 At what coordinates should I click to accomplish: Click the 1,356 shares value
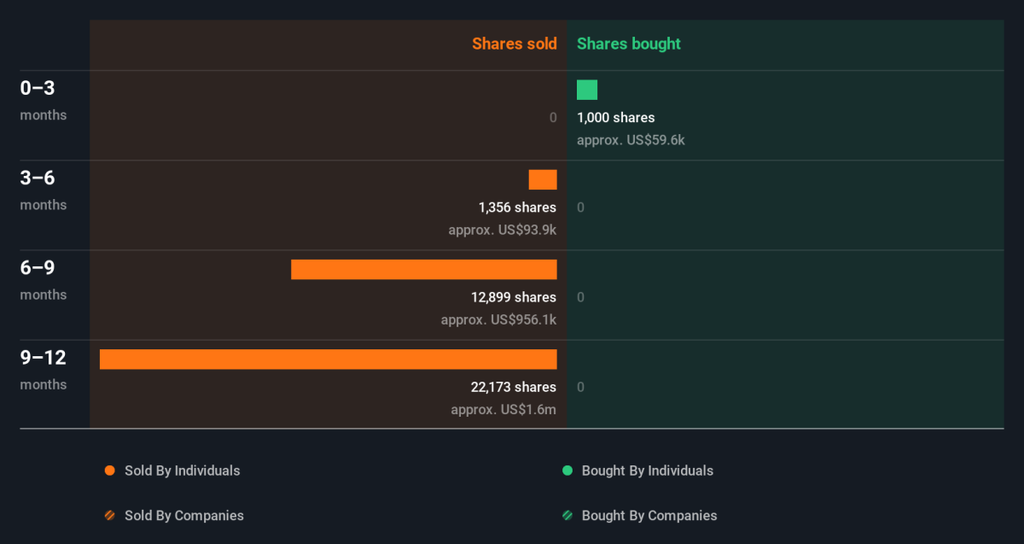point(517,208)
